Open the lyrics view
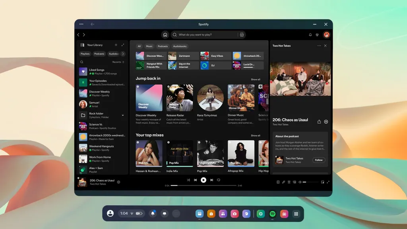Screen dimensions: 407x229 click(x=283, y=182)
